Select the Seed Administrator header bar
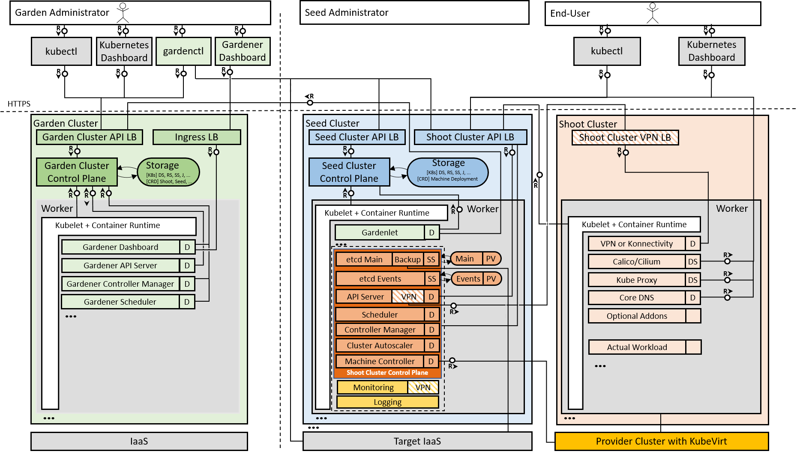 [414, 12]
